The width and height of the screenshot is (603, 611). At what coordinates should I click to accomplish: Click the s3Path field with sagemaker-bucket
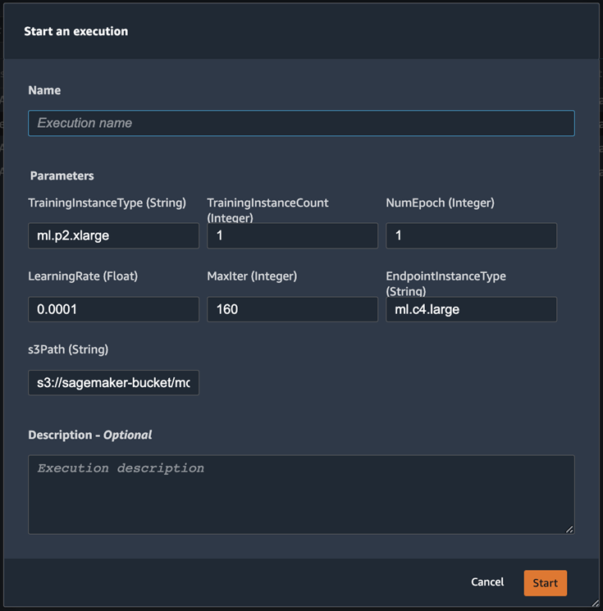click(113, 383)
